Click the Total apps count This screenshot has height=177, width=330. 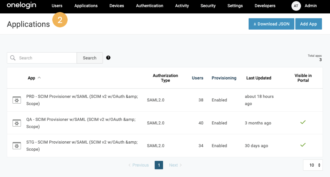coord(320,60)
